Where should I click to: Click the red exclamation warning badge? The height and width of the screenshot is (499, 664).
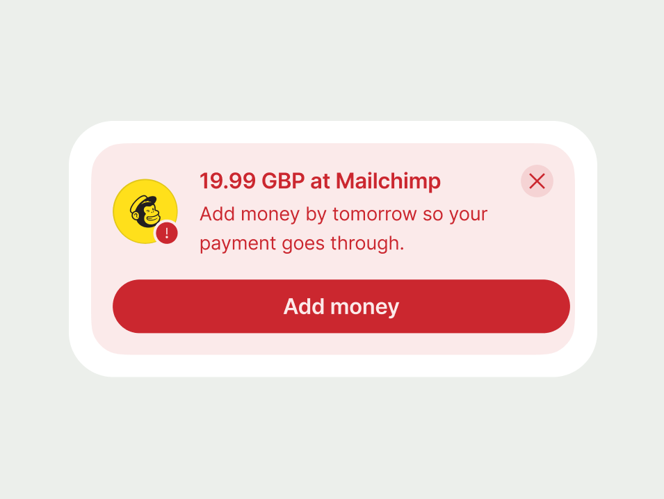pyautogui.click(x=167, y=233)
